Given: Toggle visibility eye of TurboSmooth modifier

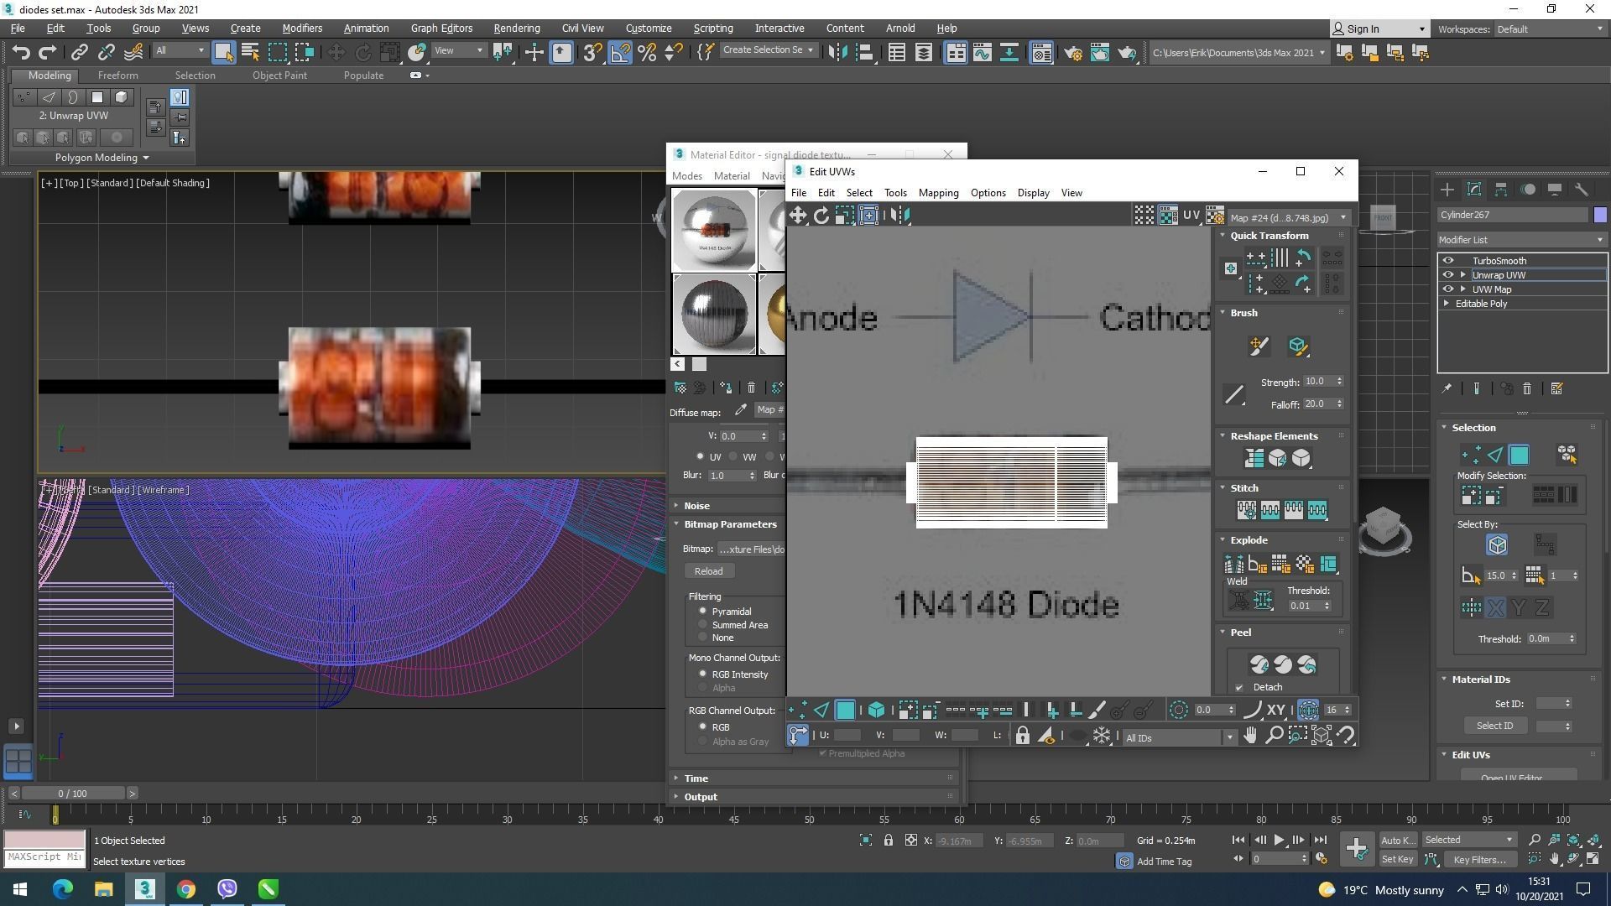Looking at the screenshot, I should point(1447,261).
